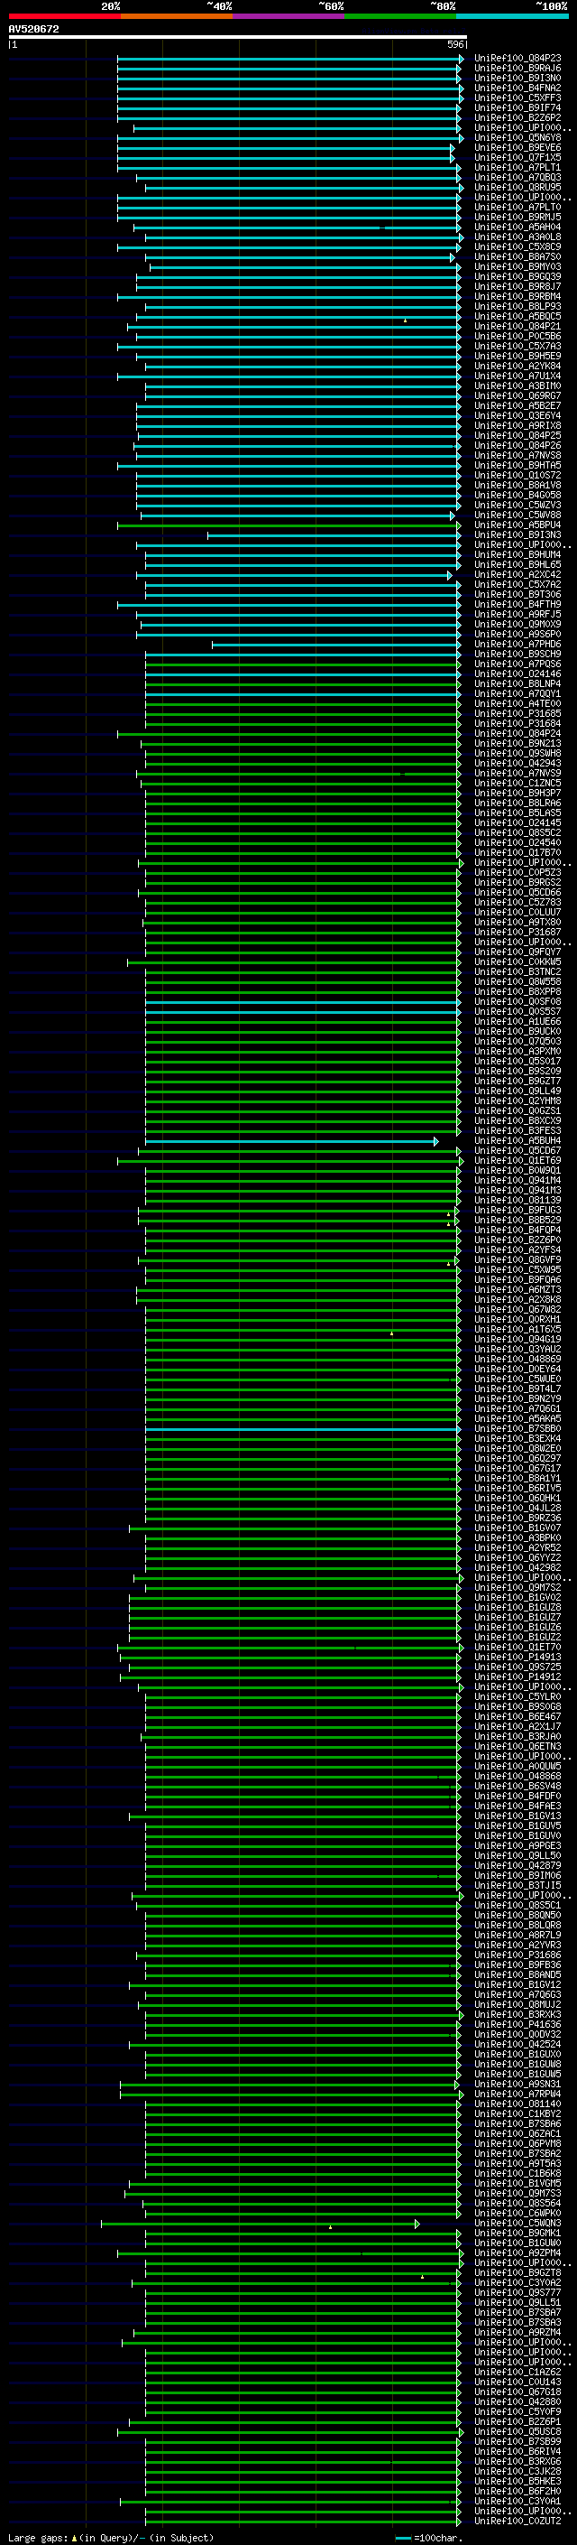Screen dimensions: 577x2545
Task: Click the purple ~60% identity legend segment
Action: [289, 16]
